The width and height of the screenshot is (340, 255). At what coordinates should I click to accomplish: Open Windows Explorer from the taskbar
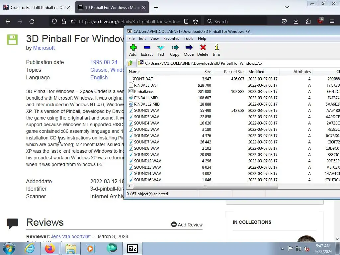point(71,248)
